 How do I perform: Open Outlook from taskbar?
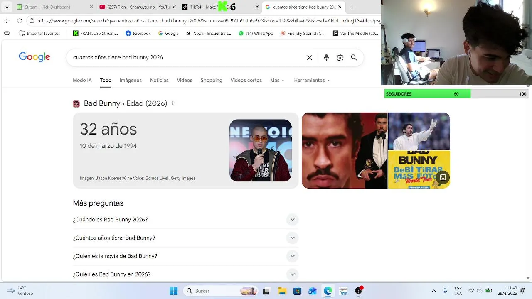click(x=313, y=291)
